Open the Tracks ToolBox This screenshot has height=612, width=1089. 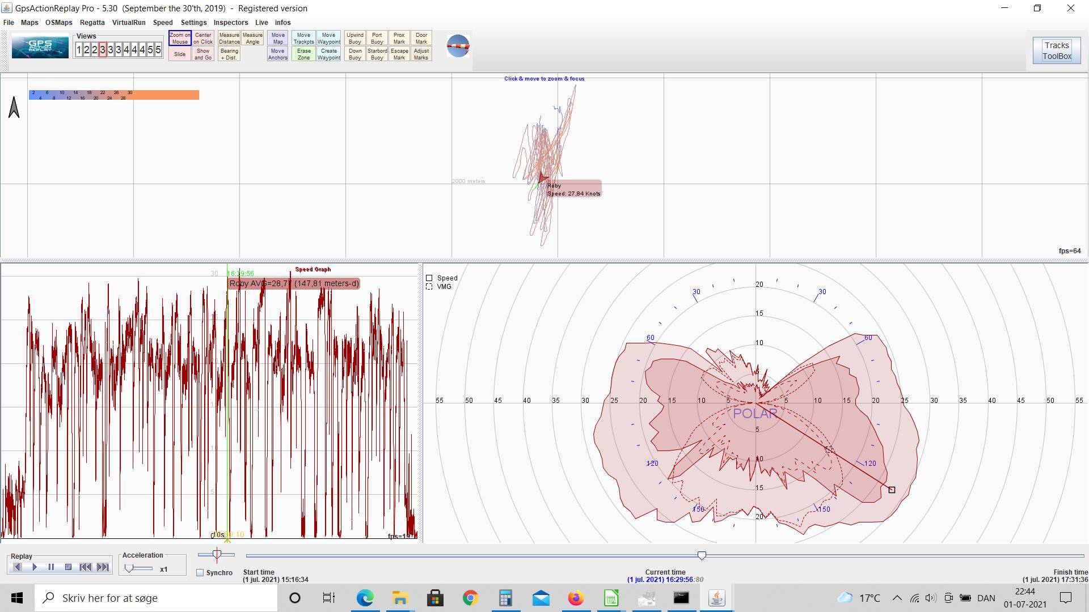1056,50
